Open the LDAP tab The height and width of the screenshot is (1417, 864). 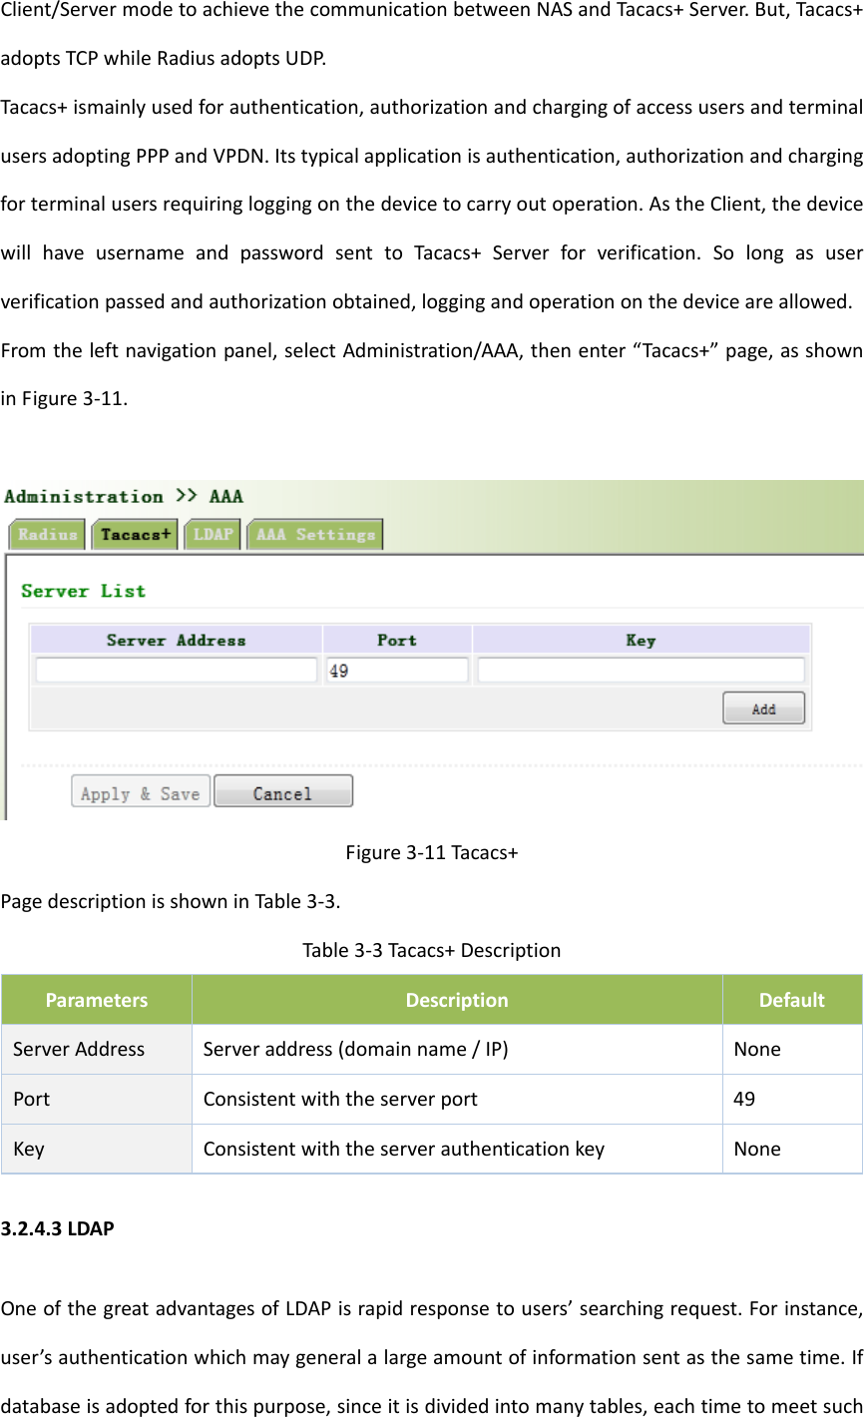(213, 535)
